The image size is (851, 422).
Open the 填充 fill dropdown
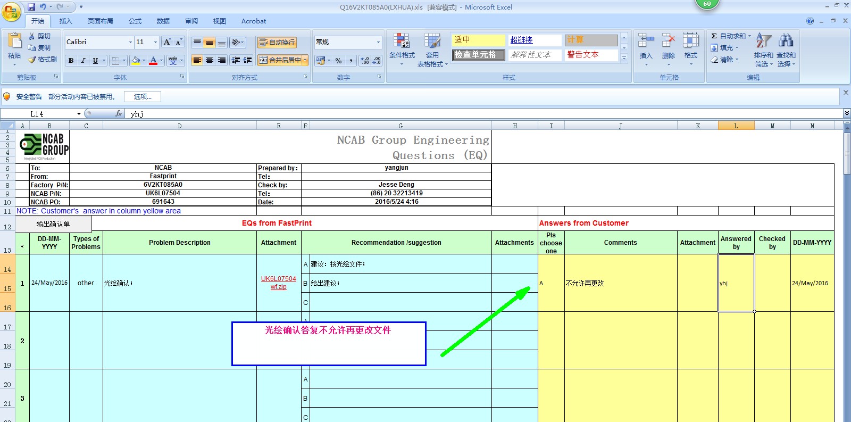tap(724, 48)
